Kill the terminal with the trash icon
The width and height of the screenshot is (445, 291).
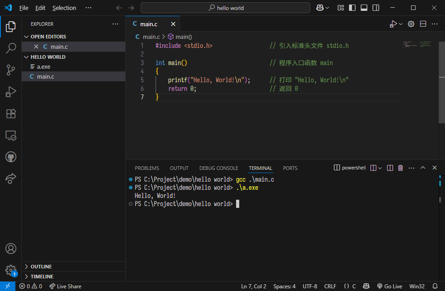pos(400,168)
